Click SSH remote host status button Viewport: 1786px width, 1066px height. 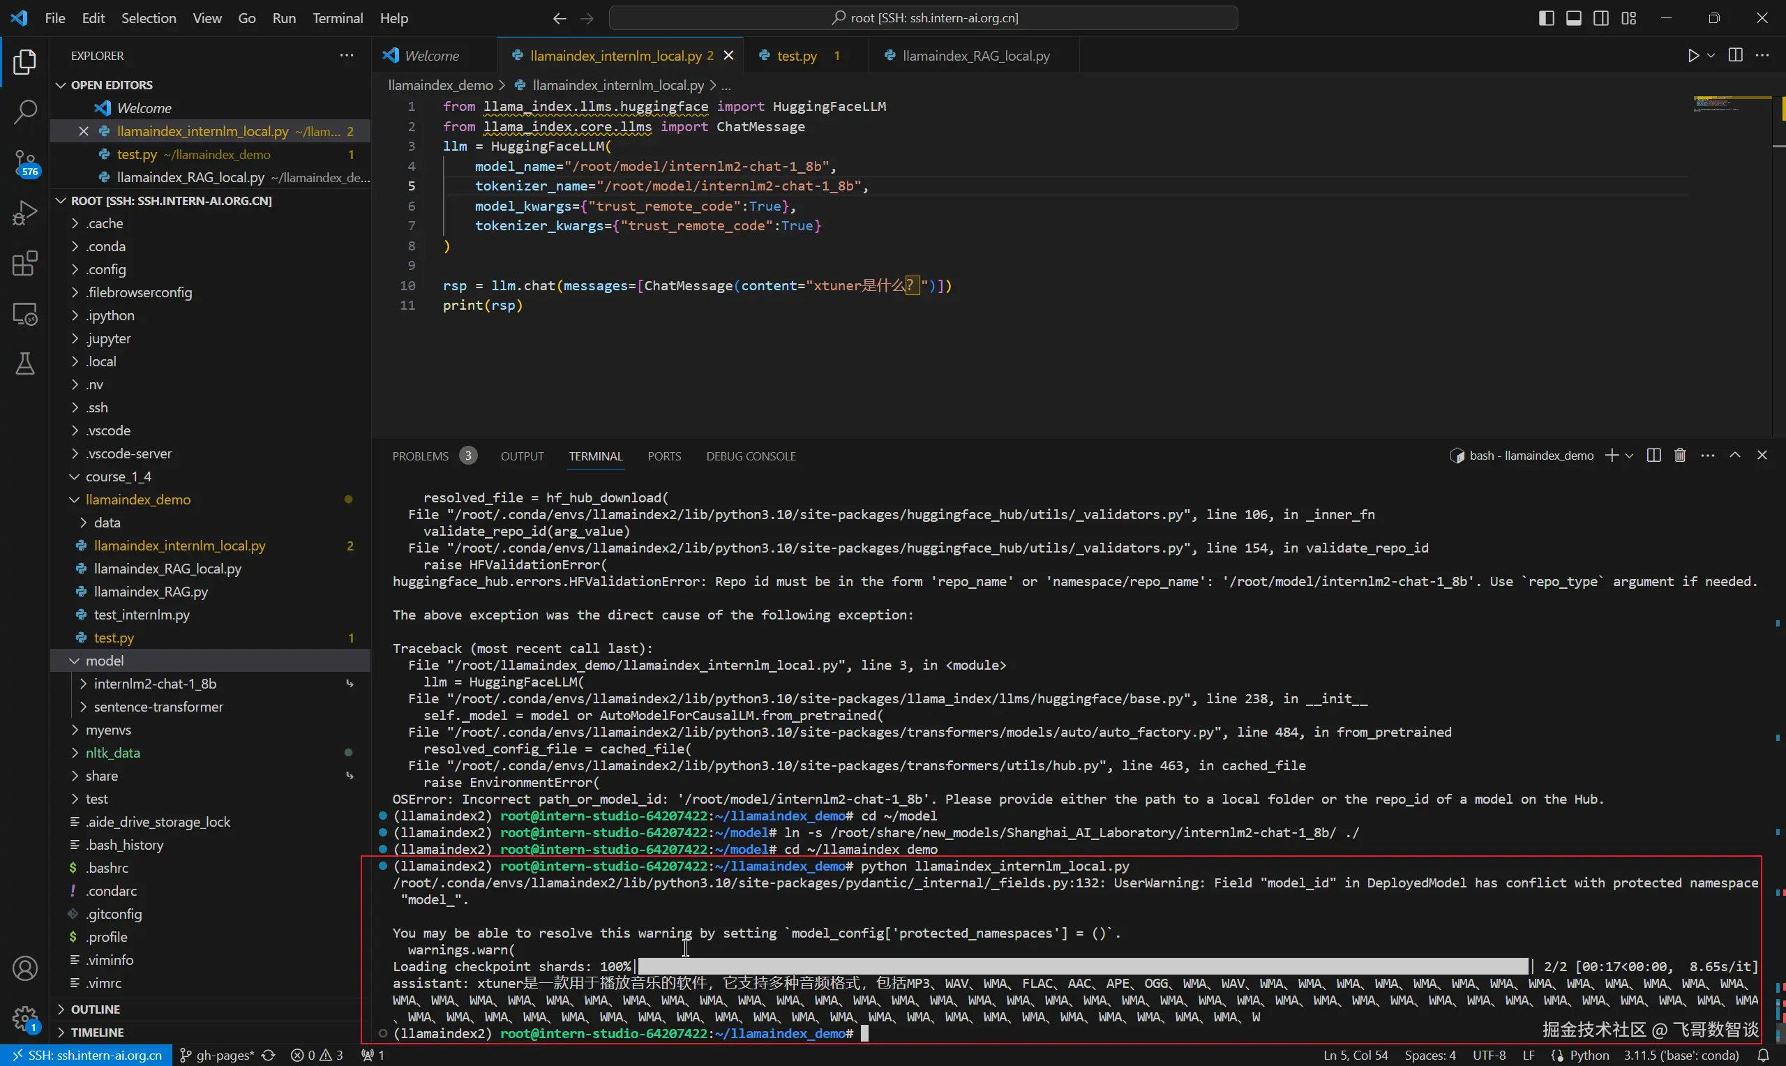click(85, 1056)
